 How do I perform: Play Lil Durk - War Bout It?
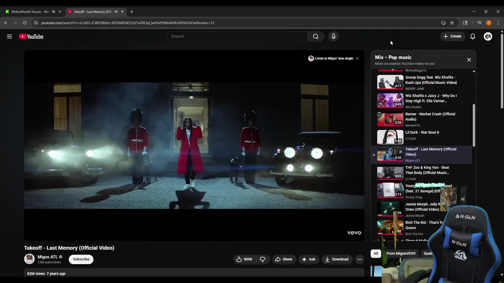421,137
